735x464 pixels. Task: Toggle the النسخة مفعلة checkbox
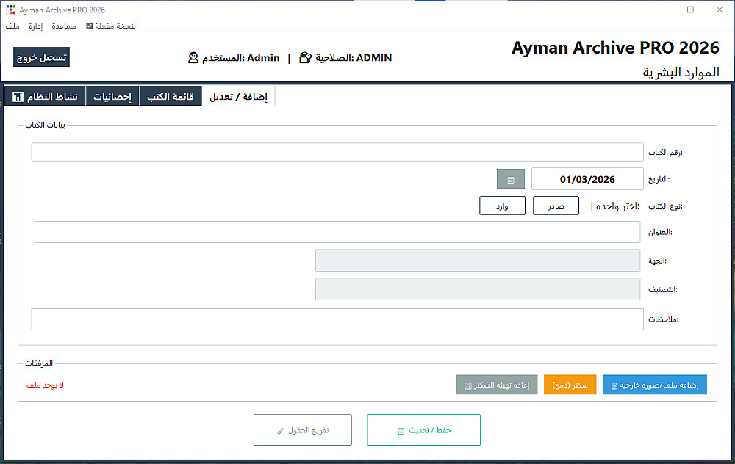click(x=90, y=26)
